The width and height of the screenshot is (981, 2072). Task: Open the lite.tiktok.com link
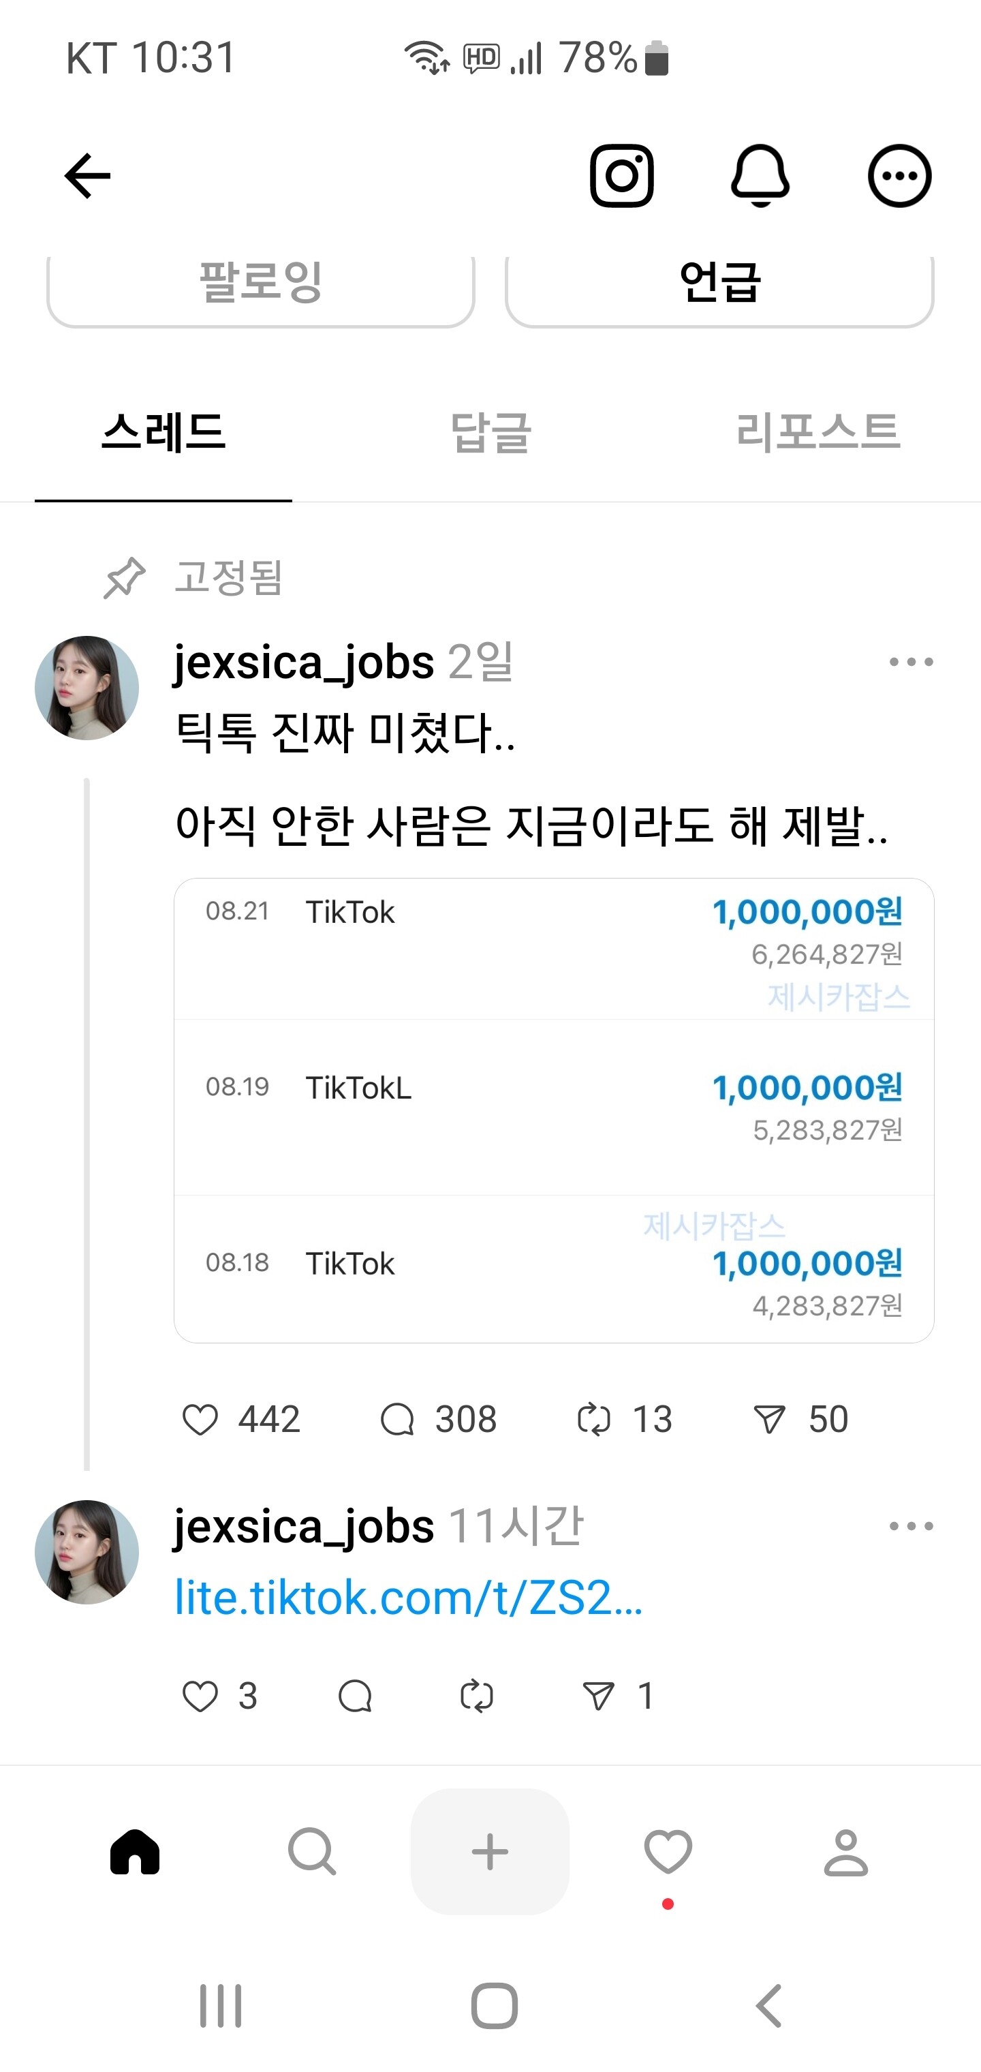409,1598
